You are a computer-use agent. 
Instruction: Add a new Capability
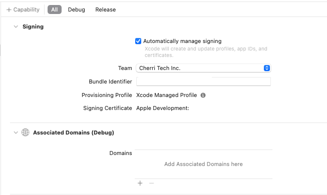point(23,9)
